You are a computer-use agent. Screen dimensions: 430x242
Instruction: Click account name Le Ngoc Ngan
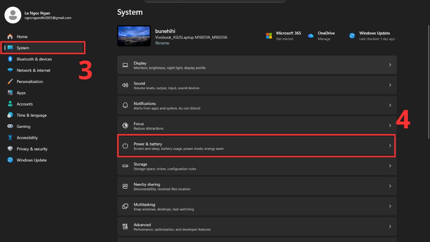pyautogui.click(x=37, y=13)
